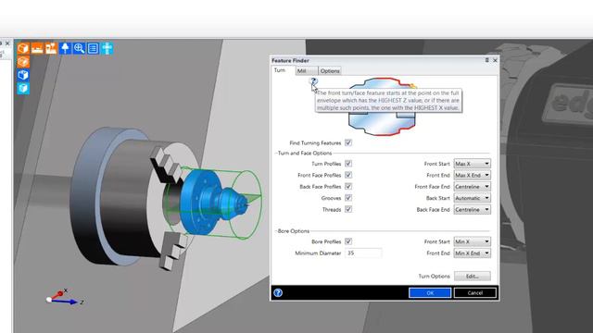Click the orange machining setup toolbar icon
Viewport: 593px width, 333px height.
[x=51, y=48]
